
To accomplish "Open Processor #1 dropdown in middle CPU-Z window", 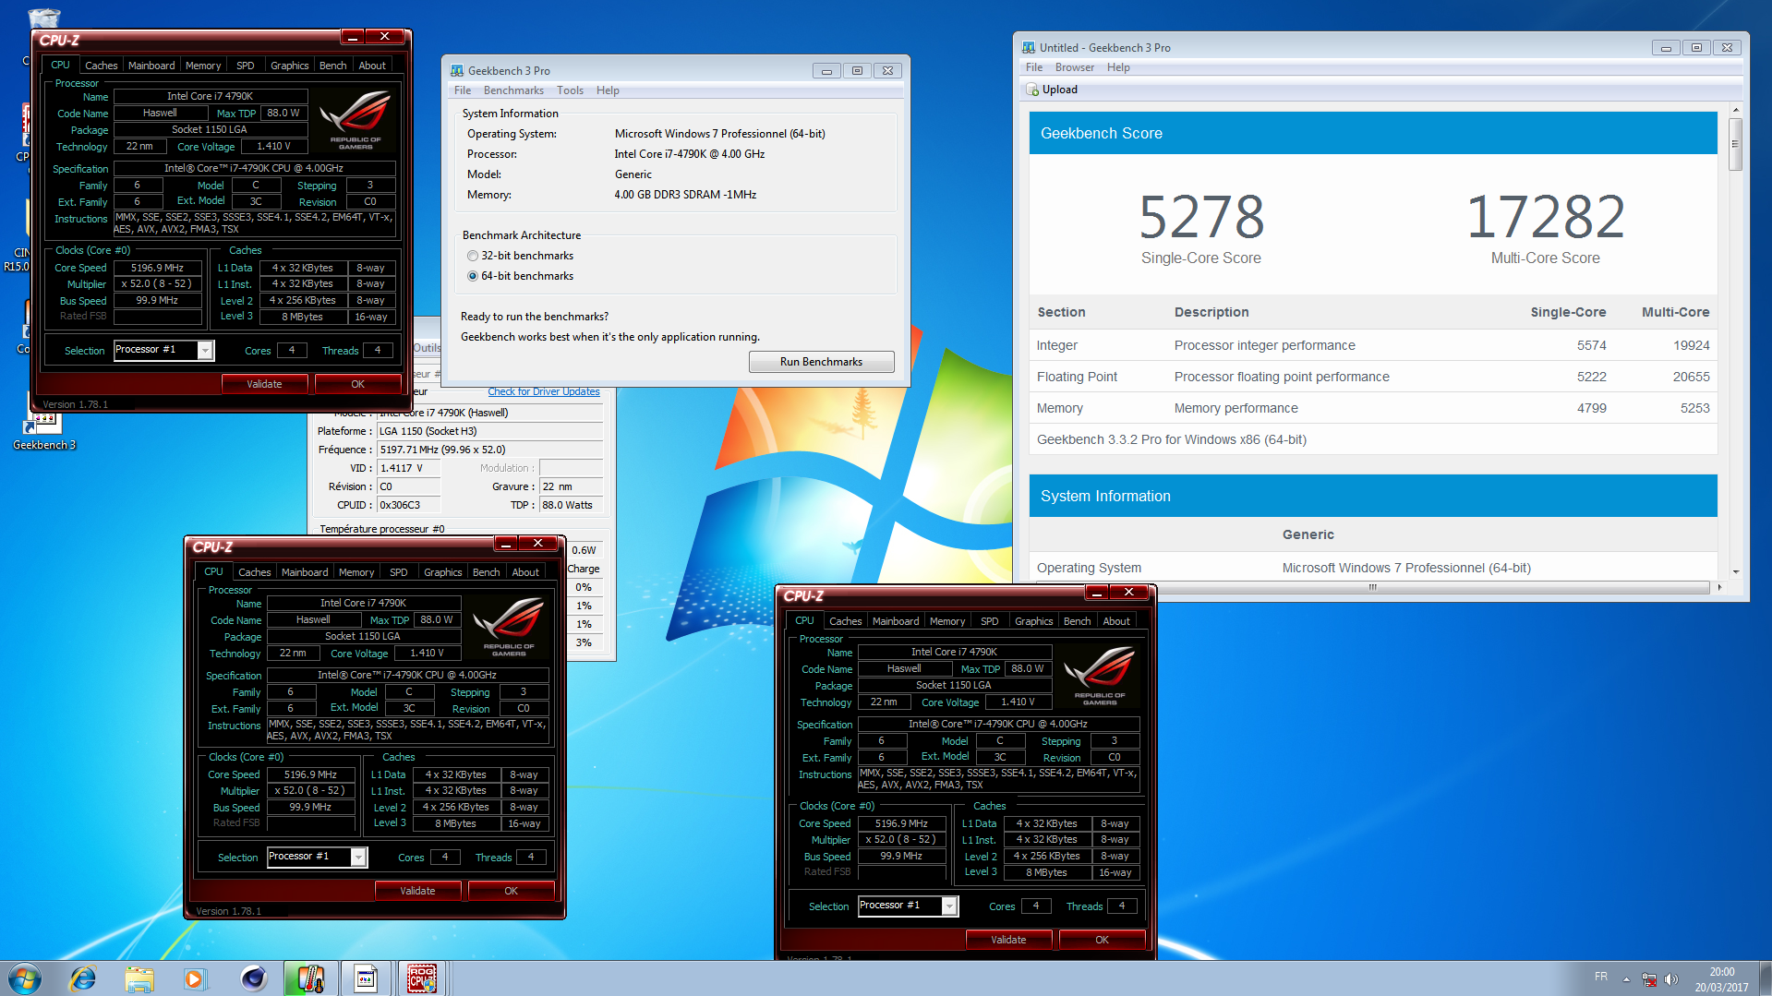I will pyautogui.click(x=358, y=857).
